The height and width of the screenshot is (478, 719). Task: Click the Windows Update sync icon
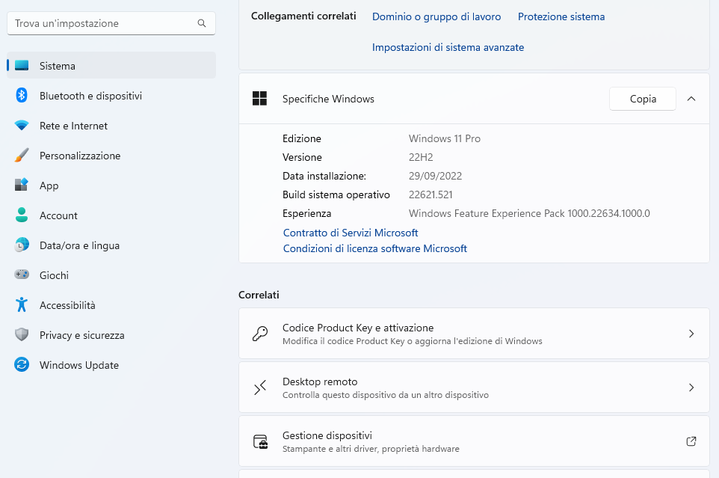click(22, 365)
